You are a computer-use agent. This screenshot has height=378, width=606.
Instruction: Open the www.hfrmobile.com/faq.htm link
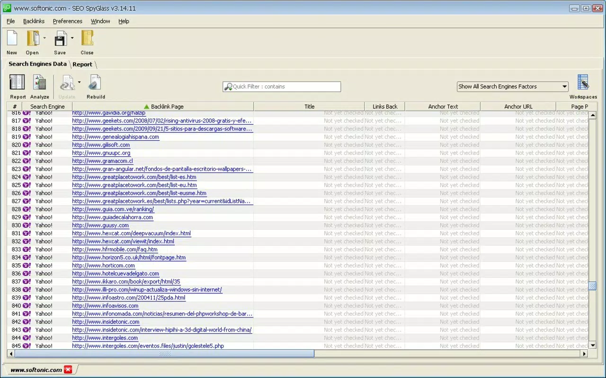[x=115, y=249]
